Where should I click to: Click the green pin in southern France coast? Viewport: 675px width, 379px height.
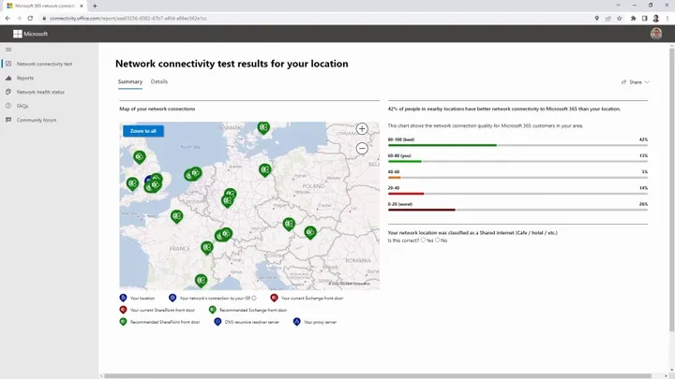pos(201,281)
